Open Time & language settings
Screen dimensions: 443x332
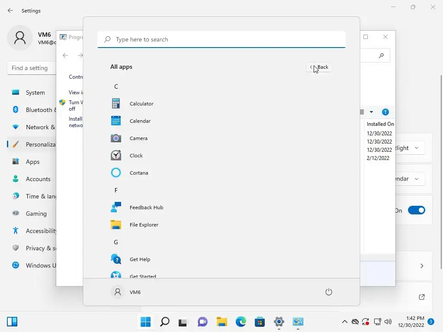(x=32, y=196)
